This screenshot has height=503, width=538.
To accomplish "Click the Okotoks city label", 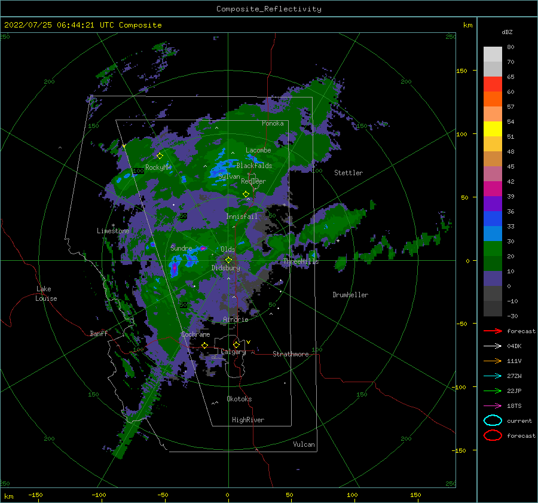I will pos(239,399).
